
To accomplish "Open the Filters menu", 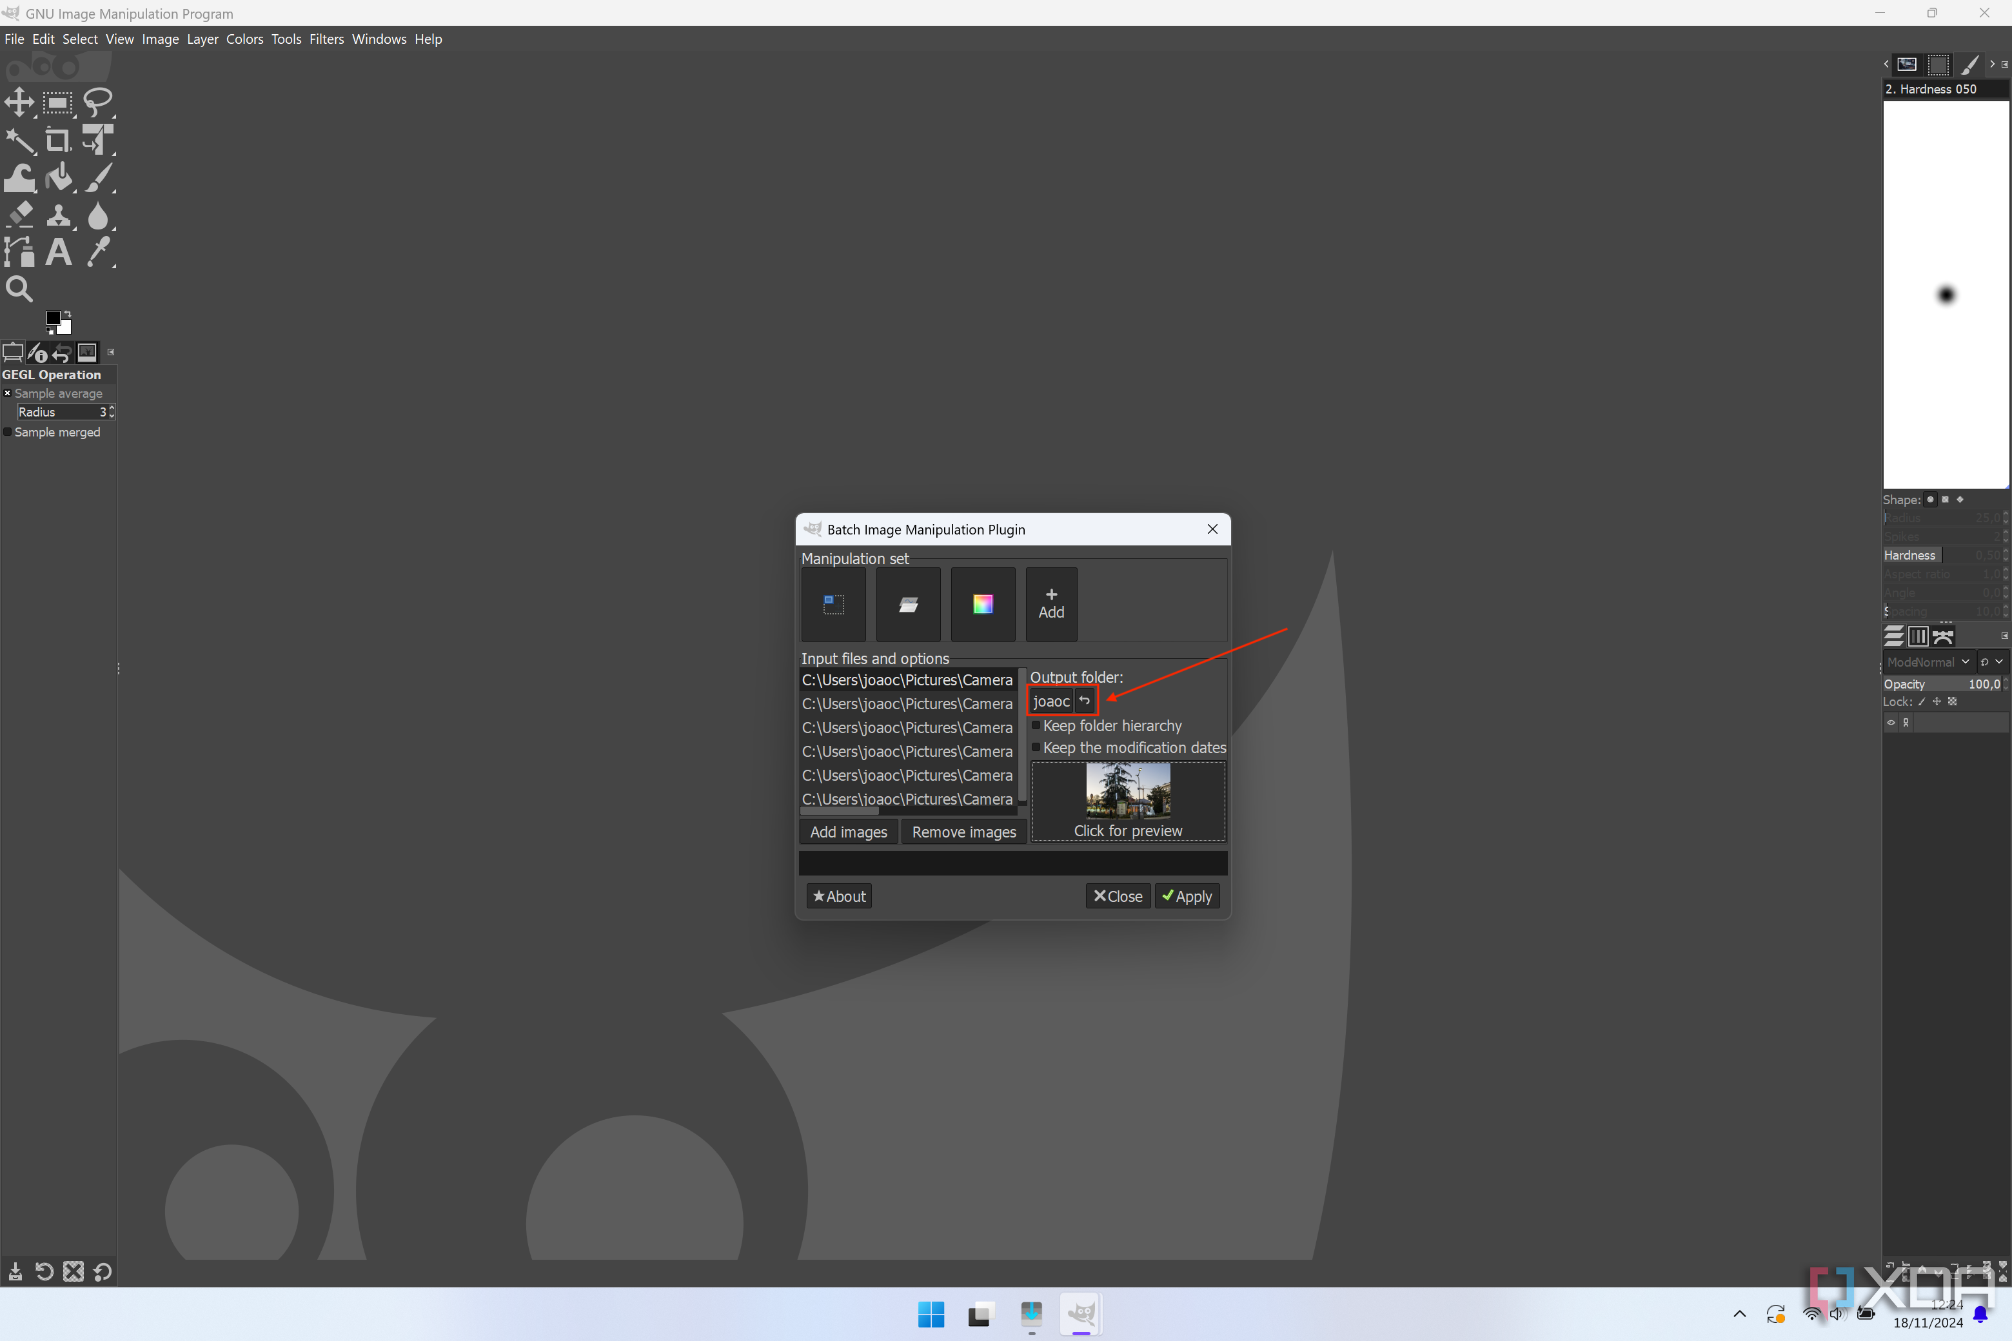I will pos(326,37).
